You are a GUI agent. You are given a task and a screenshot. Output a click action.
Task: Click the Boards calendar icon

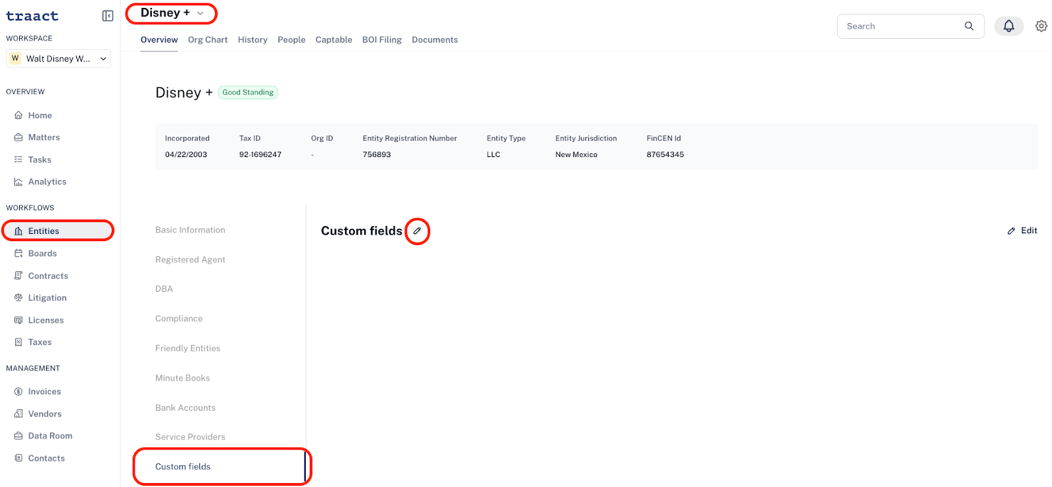[18, 254]
